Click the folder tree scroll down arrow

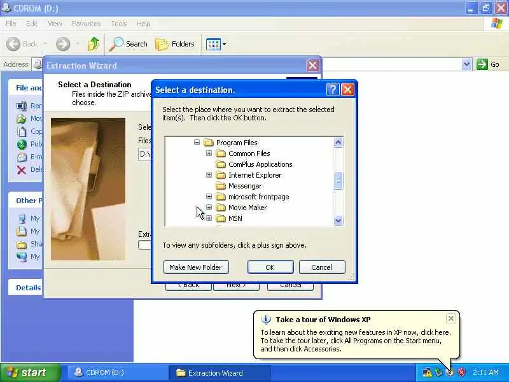338,220
